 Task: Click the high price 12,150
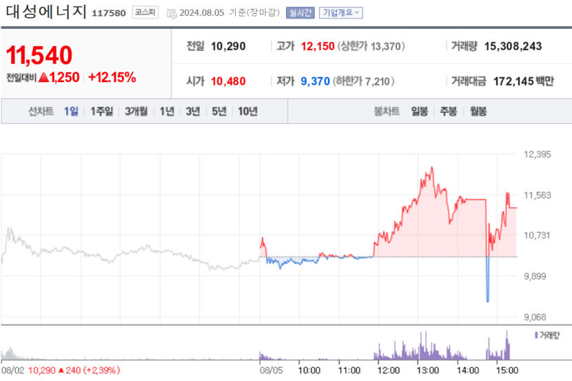[318, 46]
